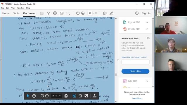
Task: Collapse the right tools pane arrow
Action: pyautogui.click(x=118, y=60)
